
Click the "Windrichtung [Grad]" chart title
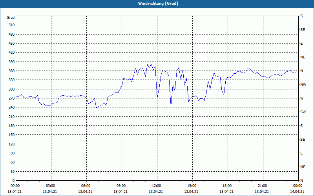158,4
